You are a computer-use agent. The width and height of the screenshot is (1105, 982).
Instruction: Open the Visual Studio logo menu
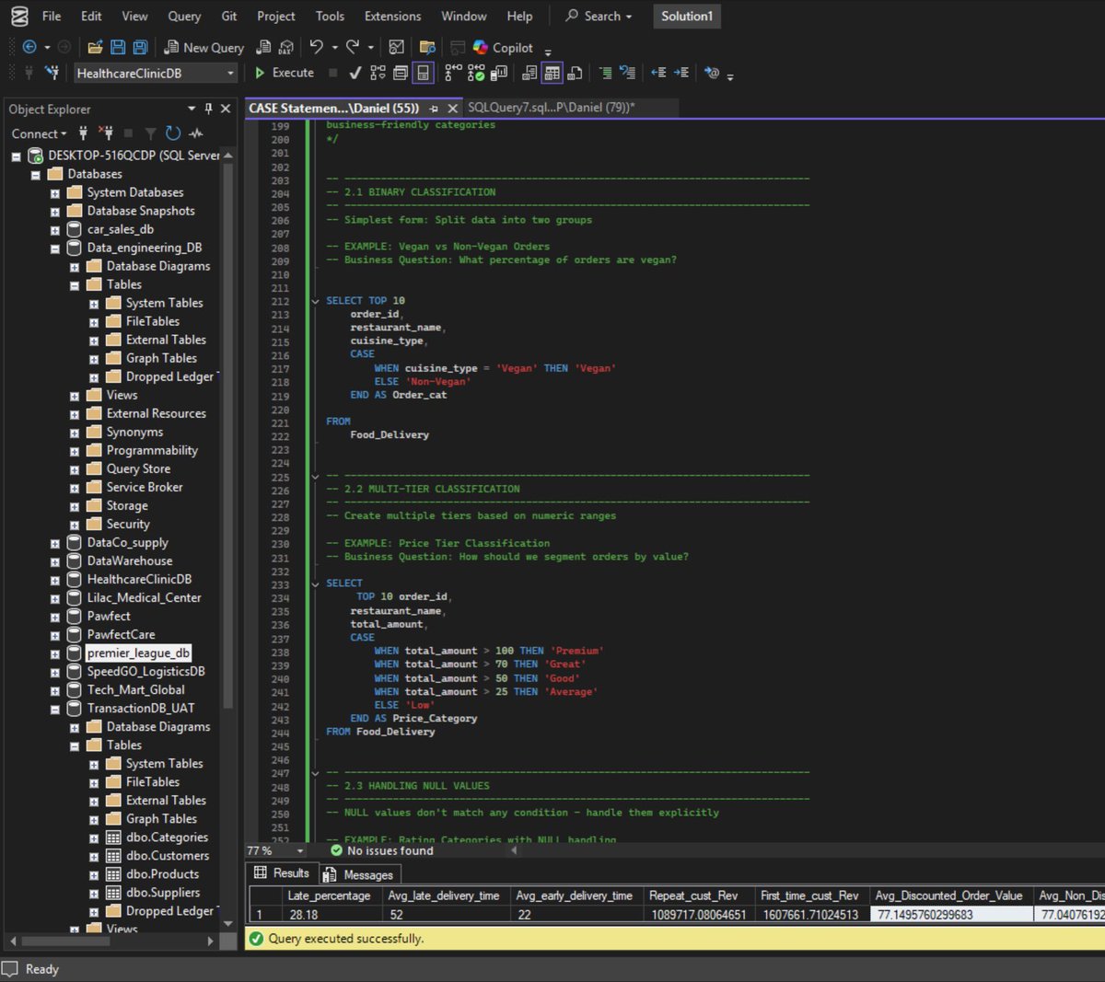click(18, 16)
